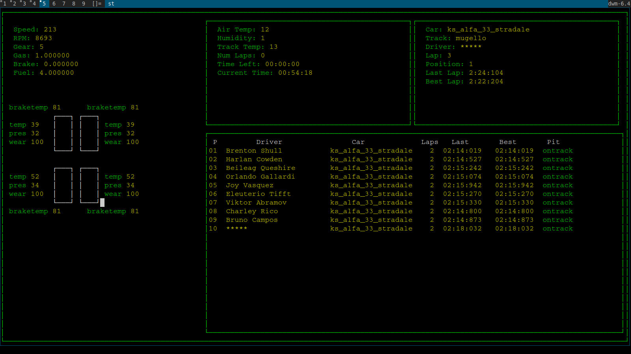Click the last lap time 02:14:019
631x354 pixels.
point(462,151)
